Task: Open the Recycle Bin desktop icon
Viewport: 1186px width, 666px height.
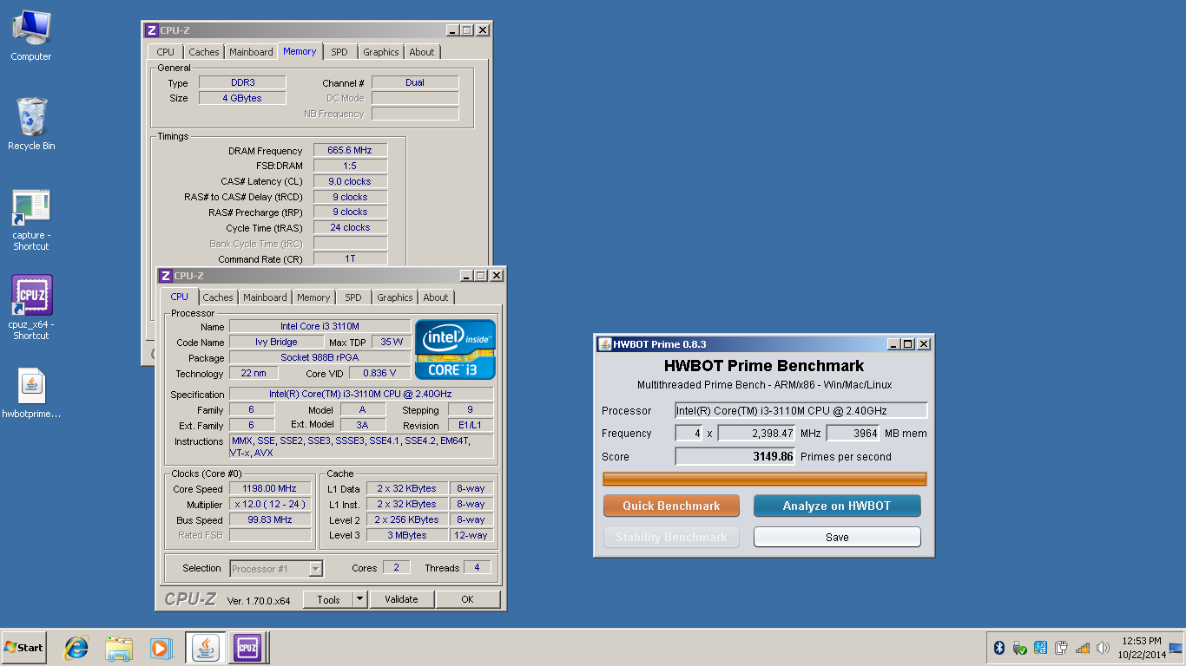Action: point(31,124)
